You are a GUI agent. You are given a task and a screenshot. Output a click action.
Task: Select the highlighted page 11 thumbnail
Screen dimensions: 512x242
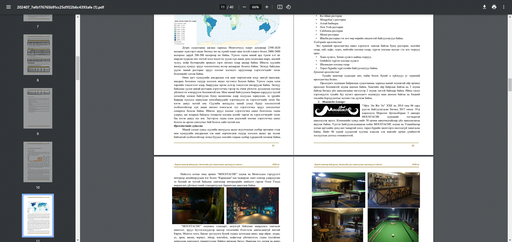pos(38,216)
